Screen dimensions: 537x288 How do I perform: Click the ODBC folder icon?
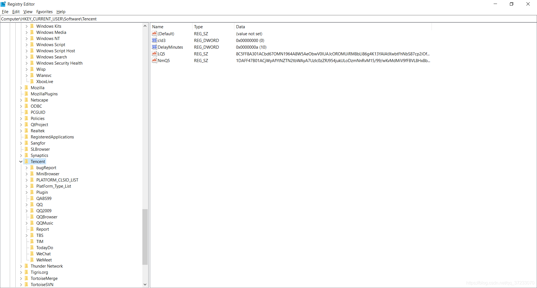click(27, 106)
